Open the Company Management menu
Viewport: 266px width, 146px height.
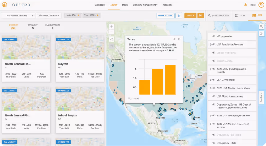(145, 5)
